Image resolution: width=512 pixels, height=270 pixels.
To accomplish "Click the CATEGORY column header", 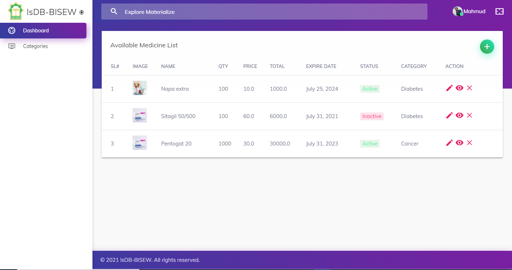I will click(x=414, y=66).
